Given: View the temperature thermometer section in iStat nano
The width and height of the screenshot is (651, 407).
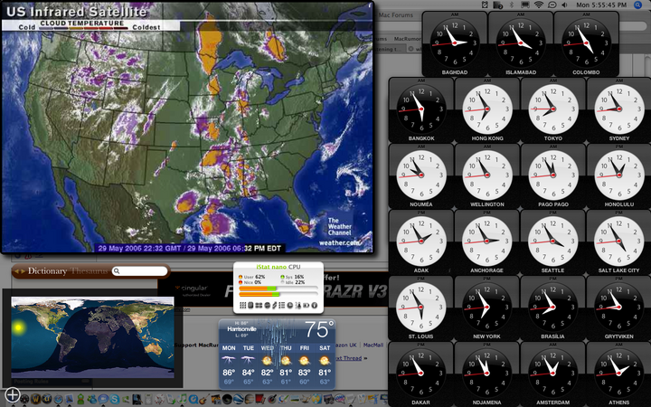Looking at the screenshot, I should (x=298, y=306).
